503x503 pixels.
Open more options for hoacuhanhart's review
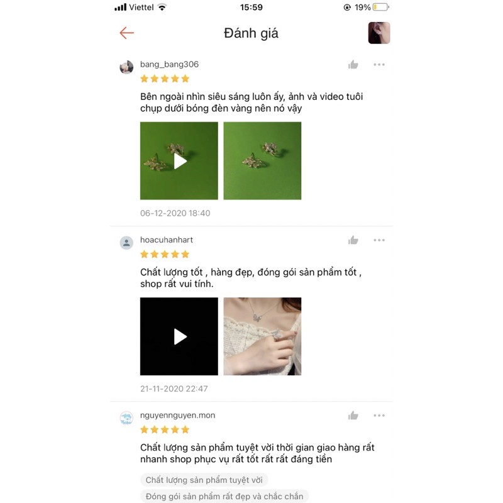point(379,240)
